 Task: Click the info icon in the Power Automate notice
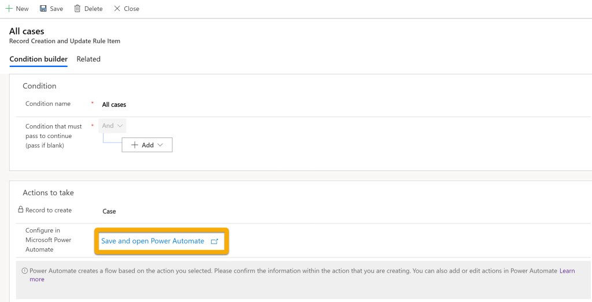[x=24, y=271]
